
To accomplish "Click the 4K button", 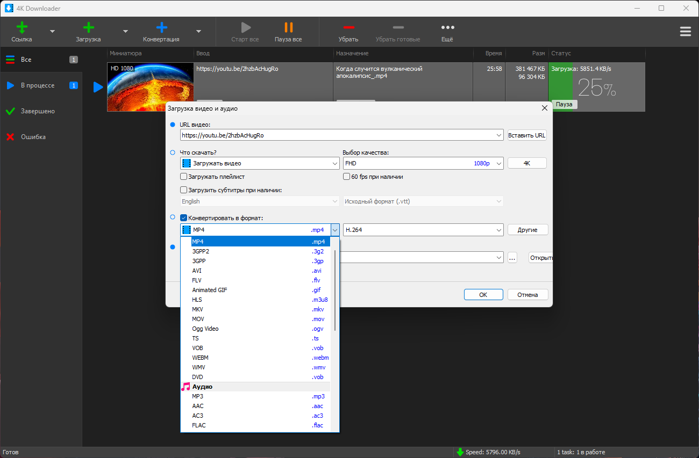I will [527, 163].
